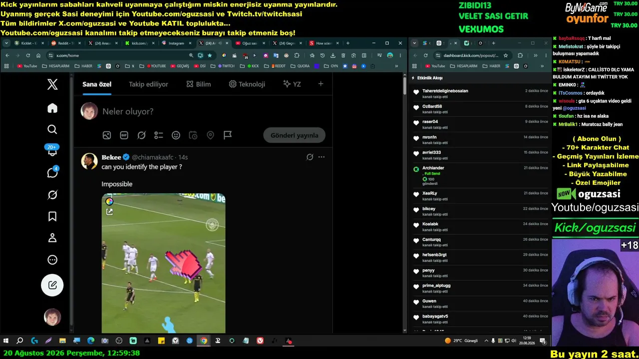Screen dimensions: 639x359
Task: Click the Gönderi yayınla button
Action: 295,135
